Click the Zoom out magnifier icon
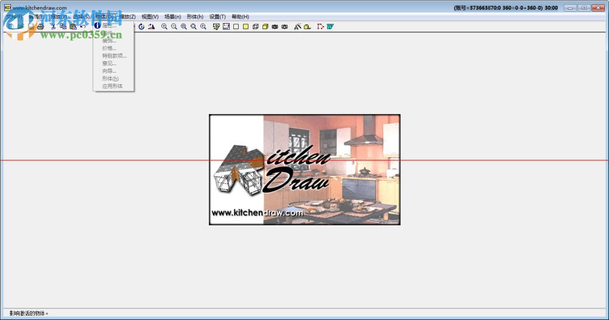The width and height of the screenshot is (609, 320). tap(174, 27)
